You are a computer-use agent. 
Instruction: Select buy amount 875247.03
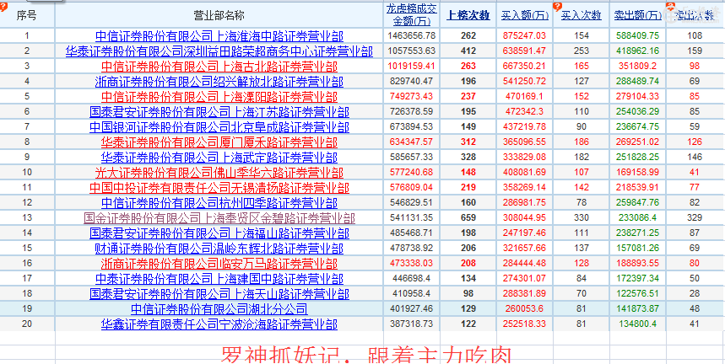(x=525, y=35)
